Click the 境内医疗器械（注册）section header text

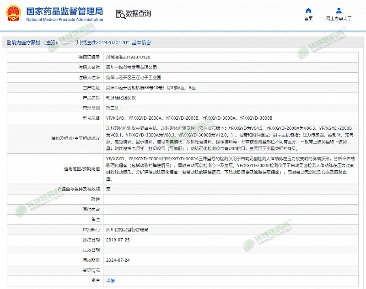click(35, 42)
